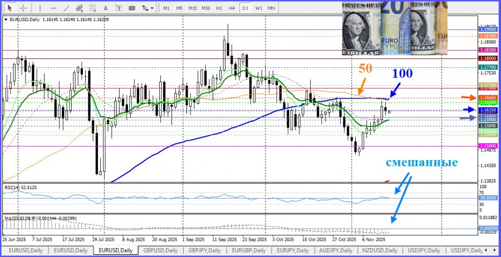This screenshot has height=257, width=501.
Task: Select the text label 'T' tool
Action: tap(119, 8)
